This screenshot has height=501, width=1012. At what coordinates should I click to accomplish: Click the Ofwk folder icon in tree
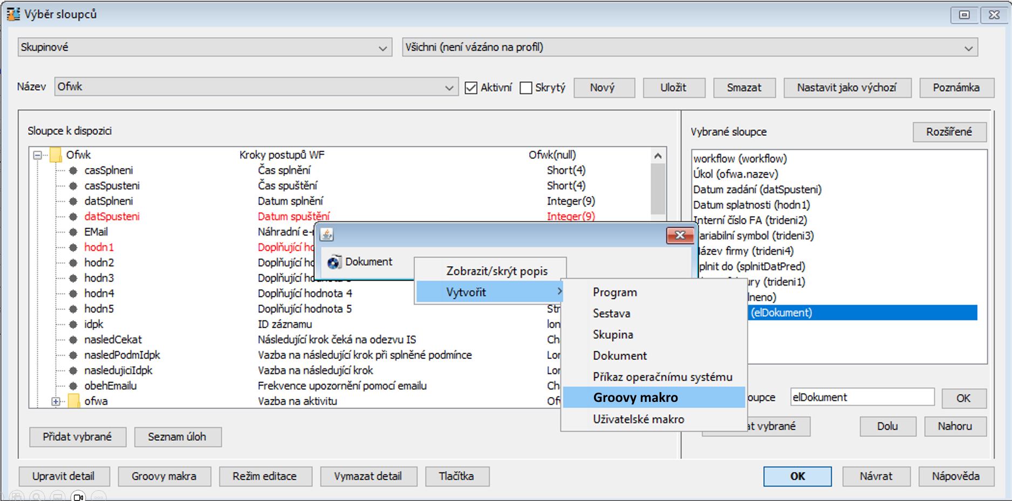[56, 155]
